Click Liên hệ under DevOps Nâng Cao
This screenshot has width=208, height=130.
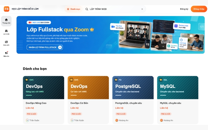tap(30, 108)
